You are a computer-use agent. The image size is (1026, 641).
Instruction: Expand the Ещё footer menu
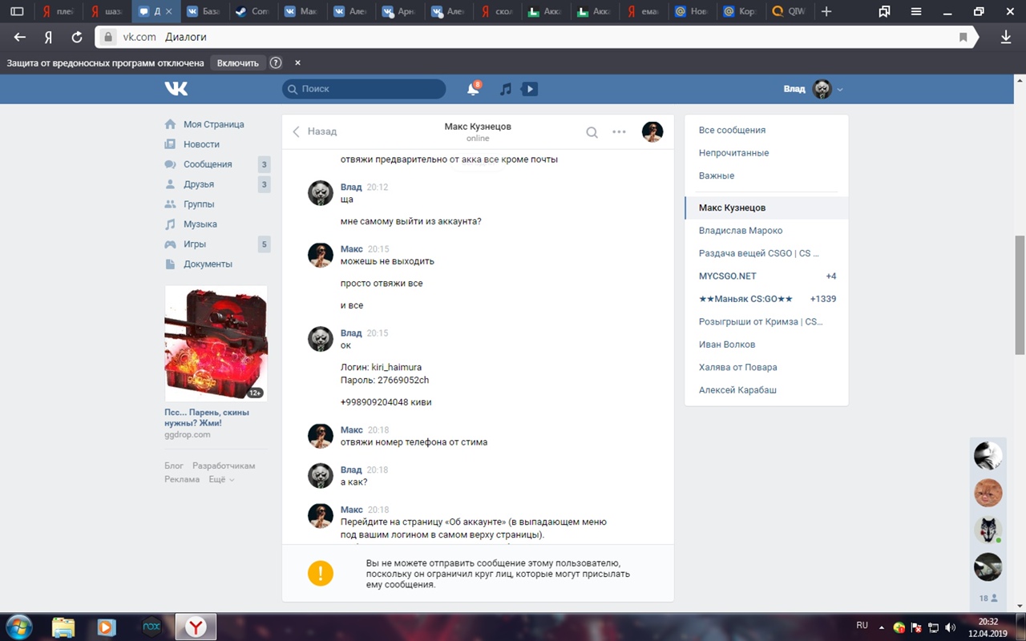point(221,479)
